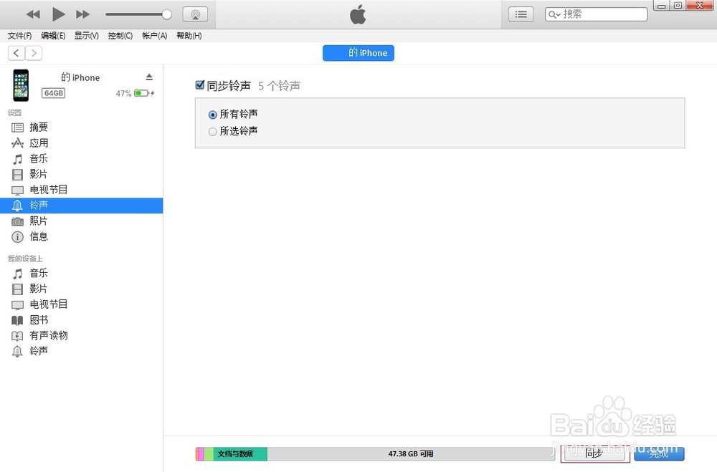Adjust the volume slider
The image size is (717, 472).
tap(138, 13)
